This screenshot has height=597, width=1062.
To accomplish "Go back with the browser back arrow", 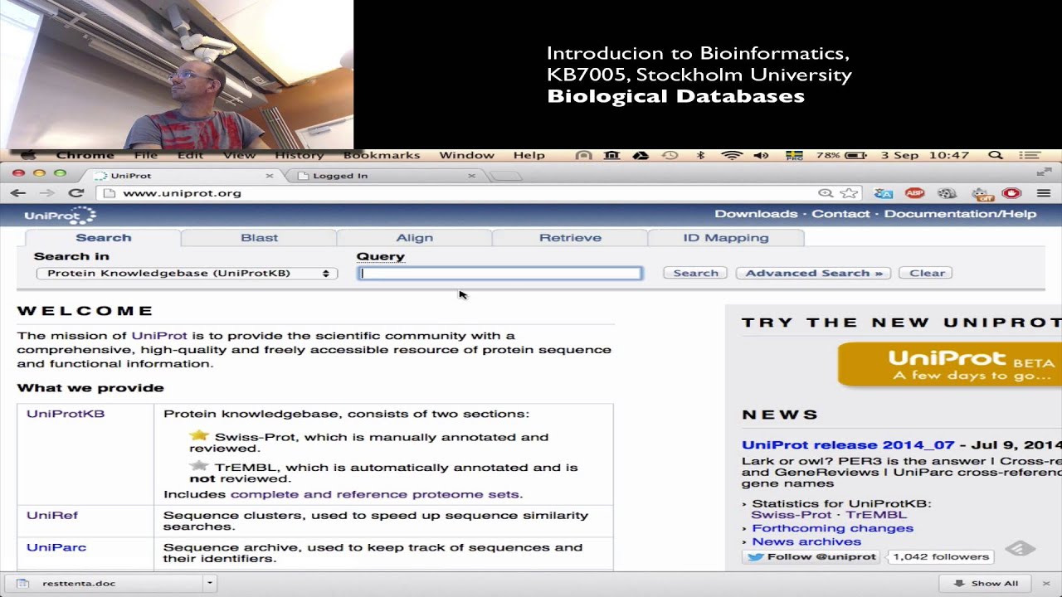I will click(x=17, y=193).
